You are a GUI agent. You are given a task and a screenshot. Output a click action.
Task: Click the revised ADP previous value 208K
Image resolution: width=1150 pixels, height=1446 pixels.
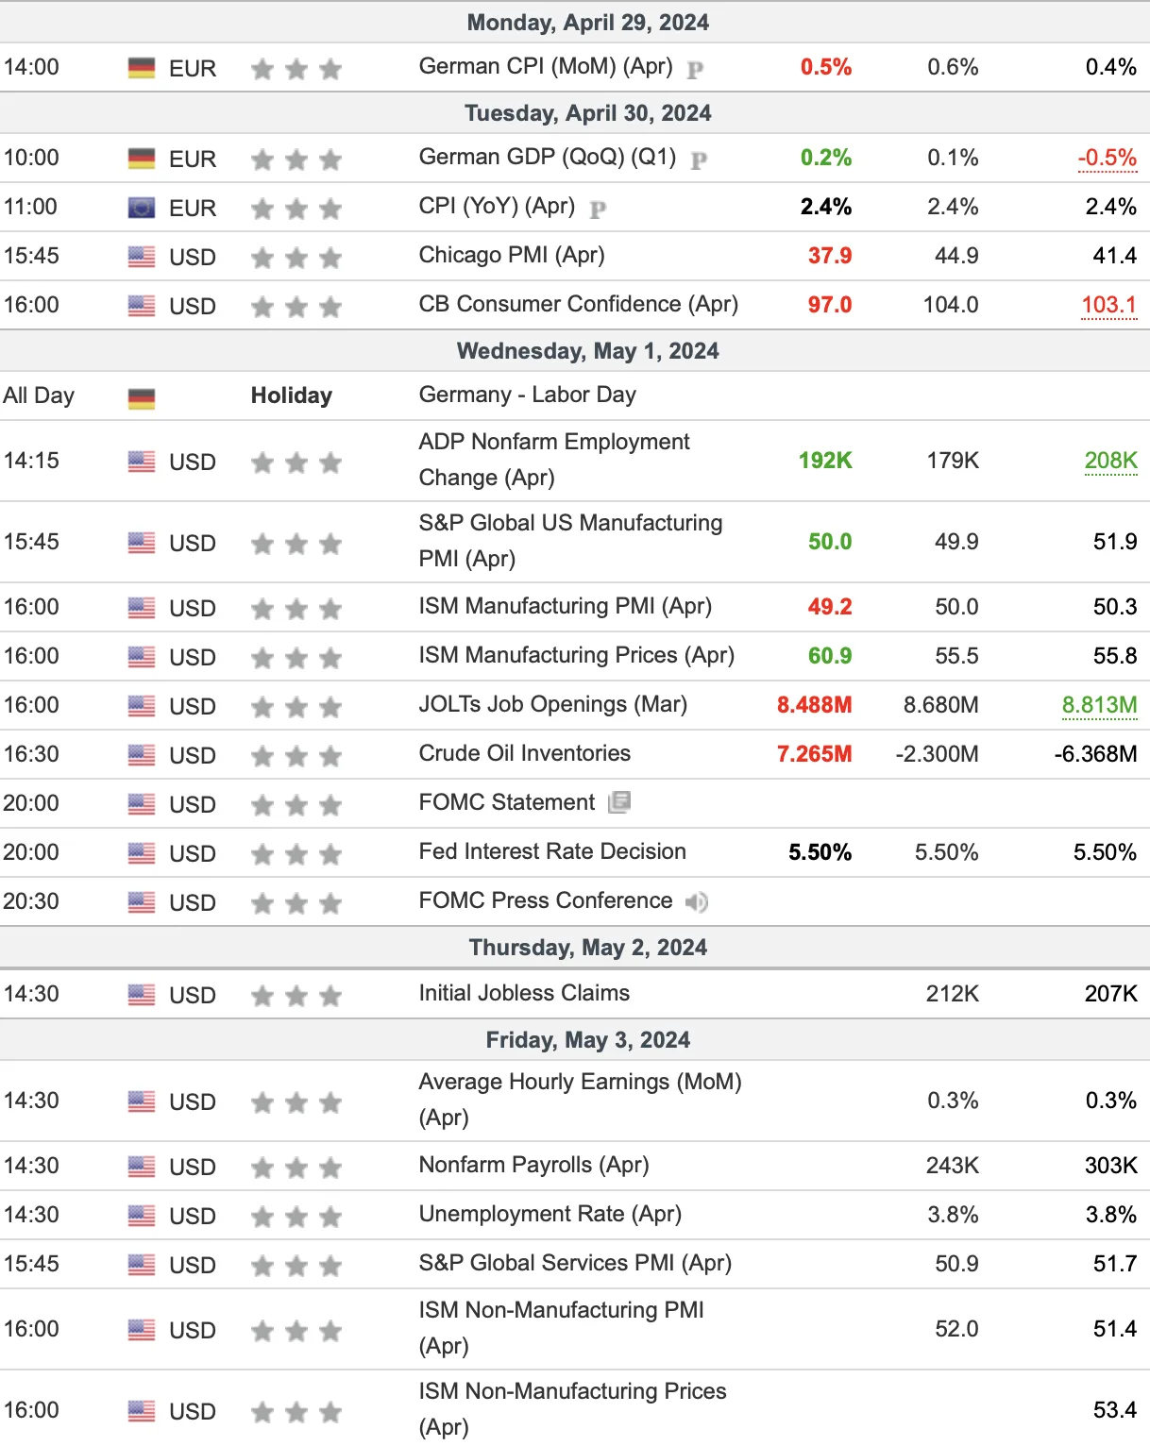coord(1111,462)
